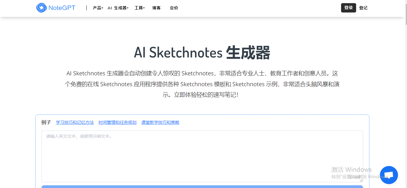The height and width of the screenshot is (188, 407).
Task: Select example 学习技巧和记忆方法
Action: tap(75, 122)
